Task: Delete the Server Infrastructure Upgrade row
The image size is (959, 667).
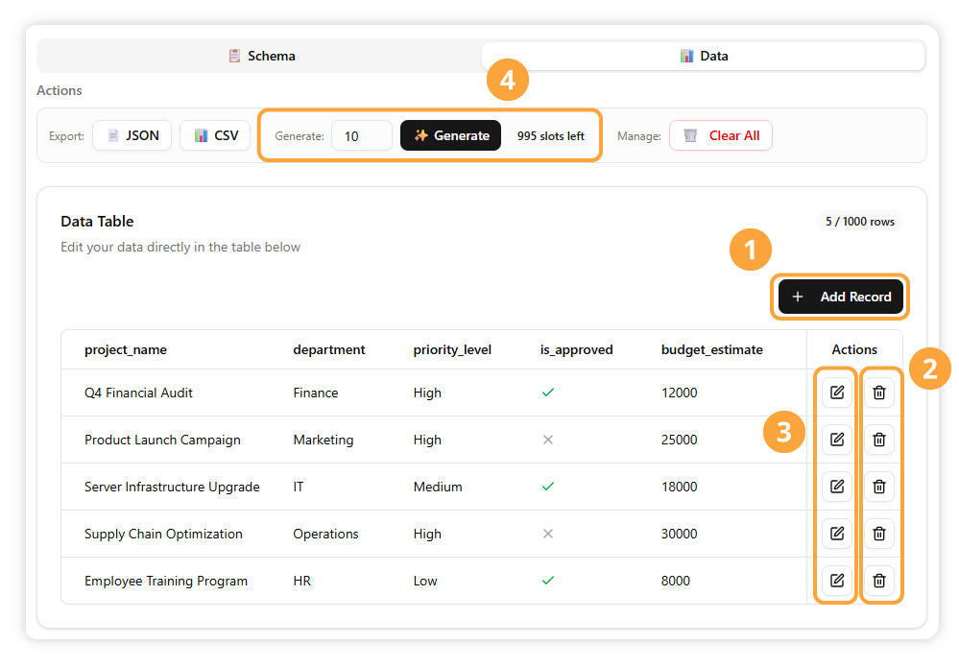Action: [878, 487]
